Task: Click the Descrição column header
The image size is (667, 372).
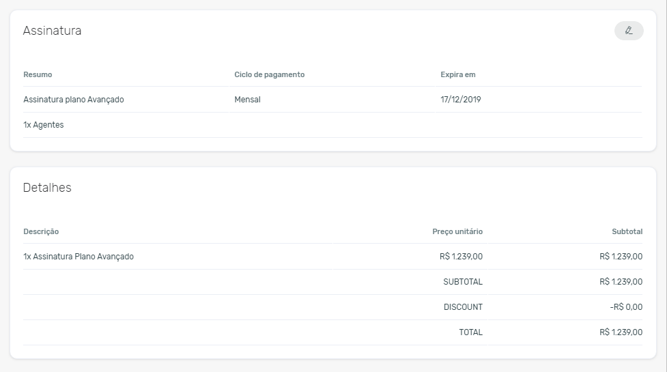Action: tap(41, 231)
